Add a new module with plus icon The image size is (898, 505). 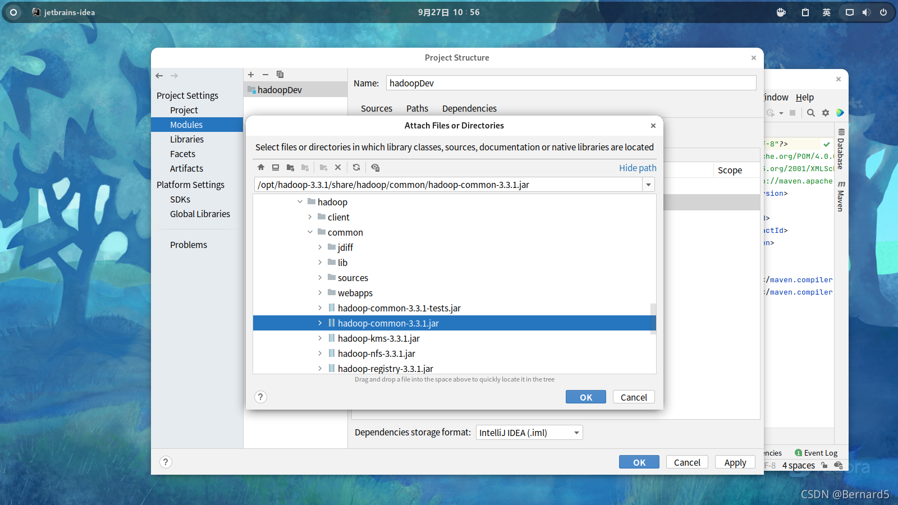251,75
